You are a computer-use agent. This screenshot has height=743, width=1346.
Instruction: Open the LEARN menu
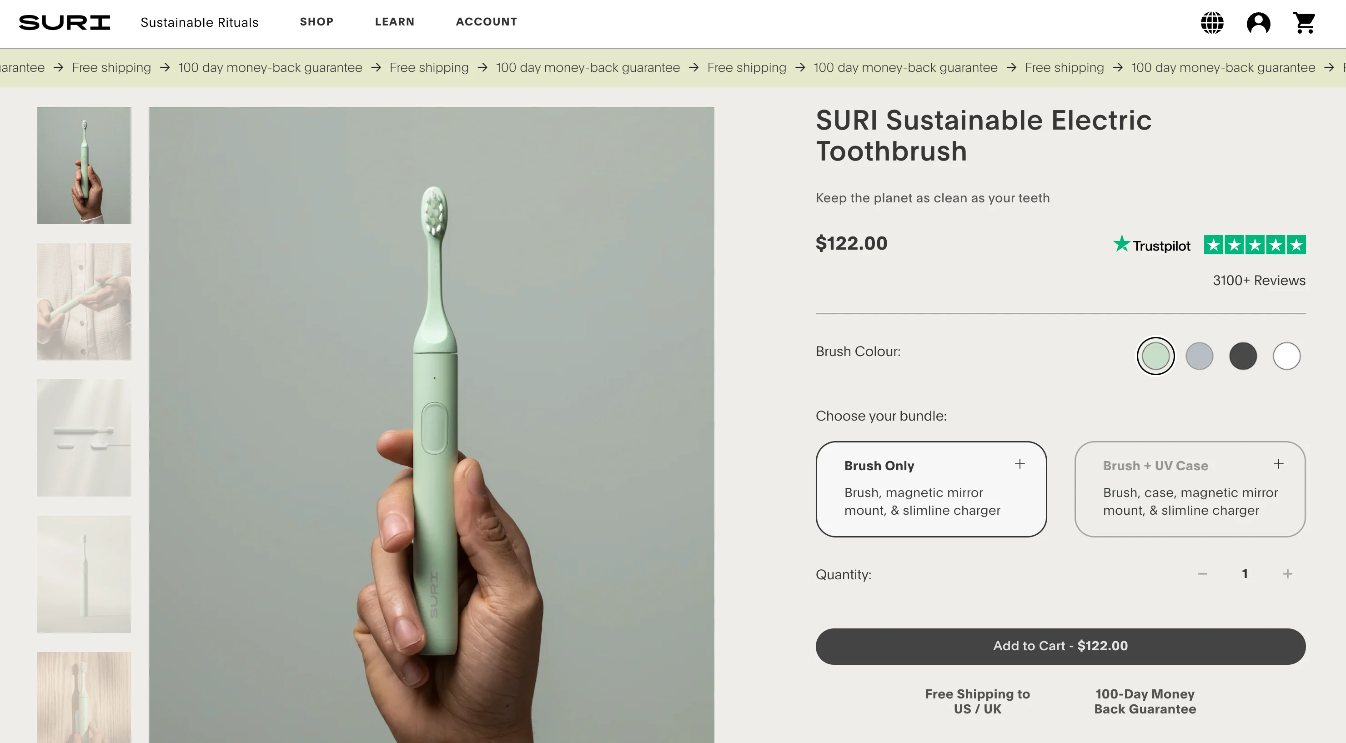395,22
